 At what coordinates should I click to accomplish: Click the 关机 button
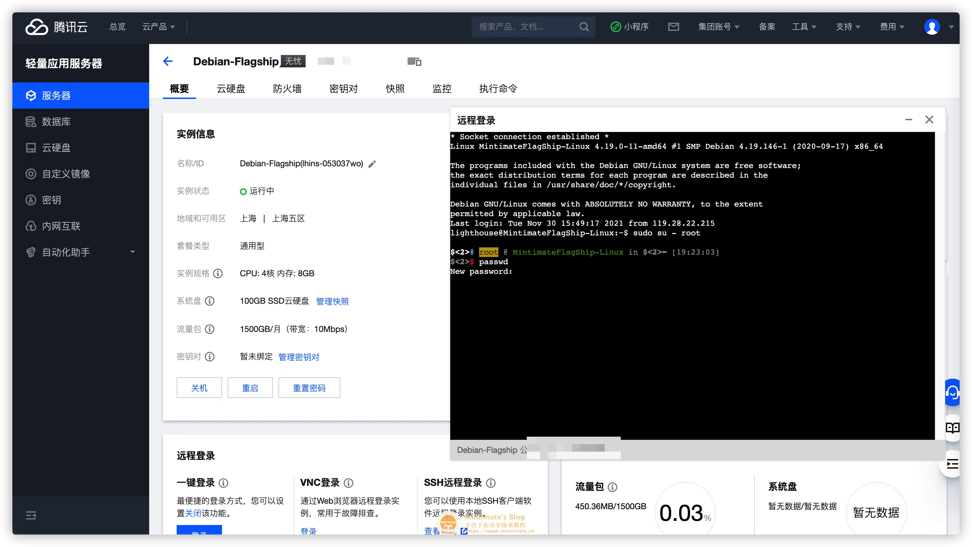tap(199, 388)
